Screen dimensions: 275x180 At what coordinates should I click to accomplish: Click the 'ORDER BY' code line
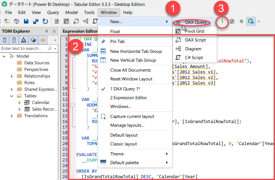(87, 171)
